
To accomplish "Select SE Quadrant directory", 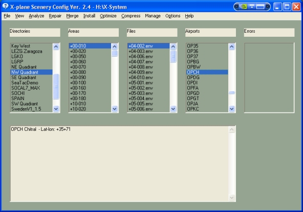I will [x=31, y=77].
